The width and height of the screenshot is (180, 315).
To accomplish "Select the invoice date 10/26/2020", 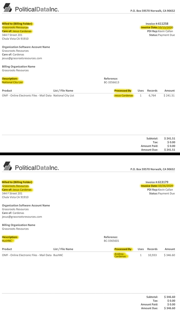I will click(166, 186).
